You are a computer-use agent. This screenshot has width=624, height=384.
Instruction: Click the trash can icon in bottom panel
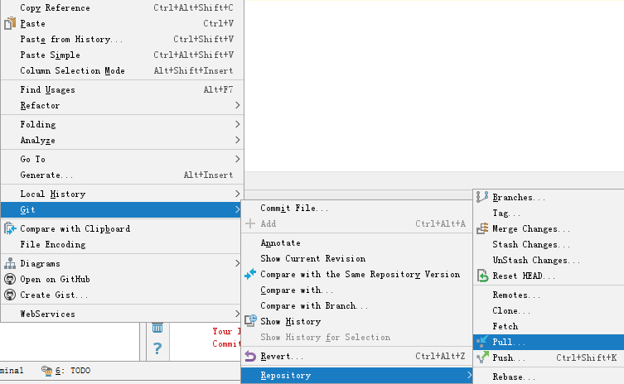pyautogui.click(x=157, y=327)
